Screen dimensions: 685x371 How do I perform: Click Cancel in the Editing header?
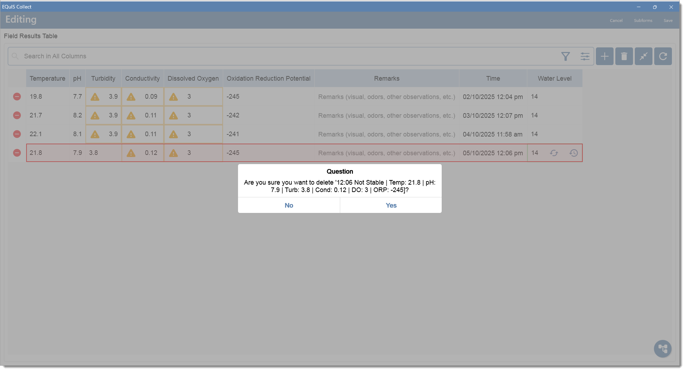pos(616,21)
